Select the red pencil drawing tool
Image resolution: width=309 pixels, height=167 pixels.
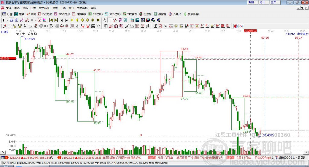coord(4,26)
